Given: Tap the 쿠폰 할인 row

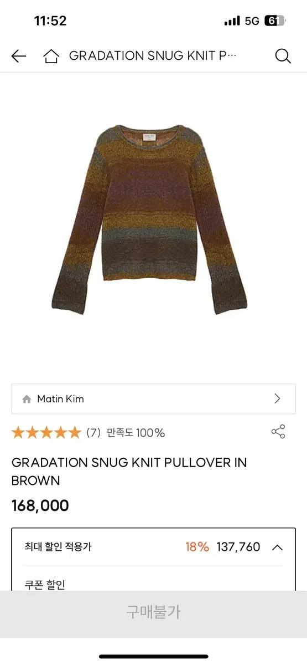Looking at the screenshot, I should [45, 584].
